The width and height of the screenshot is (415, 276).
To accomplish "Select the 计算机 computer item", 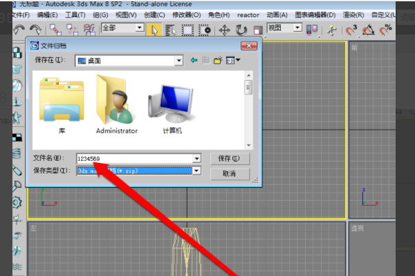I will [172, 108].
